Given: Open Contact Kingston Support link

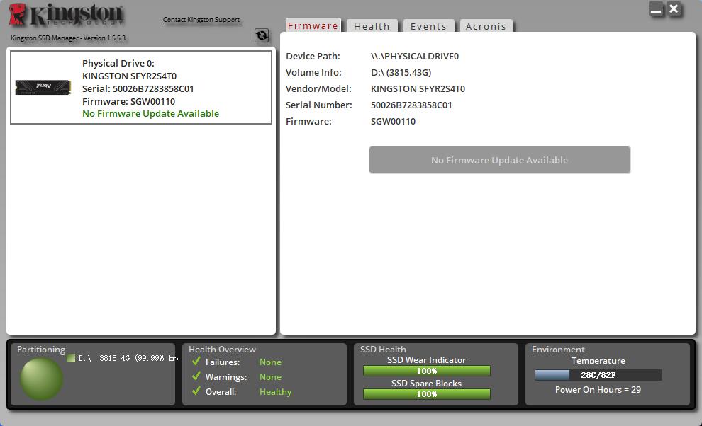Looking at the screenshot, I should click(201, 19).
